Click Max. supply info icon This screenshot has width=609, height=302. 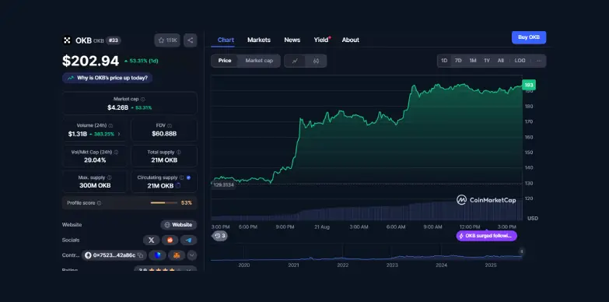tap(109, 177)
